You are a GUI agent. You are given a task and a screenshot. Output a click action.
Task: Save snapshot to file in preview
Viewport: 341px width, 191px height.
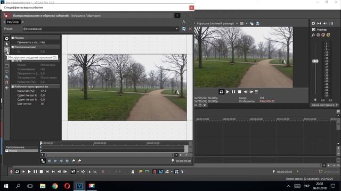click(257, 23)
